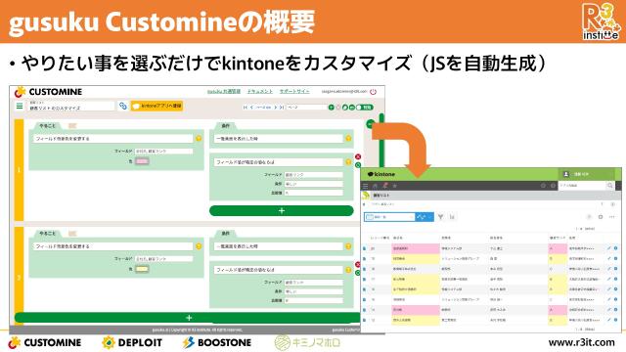Click green circle icon under rule 1 red delete
The width and height of the screenshot is (626, 352).
(x=358, y=165)
